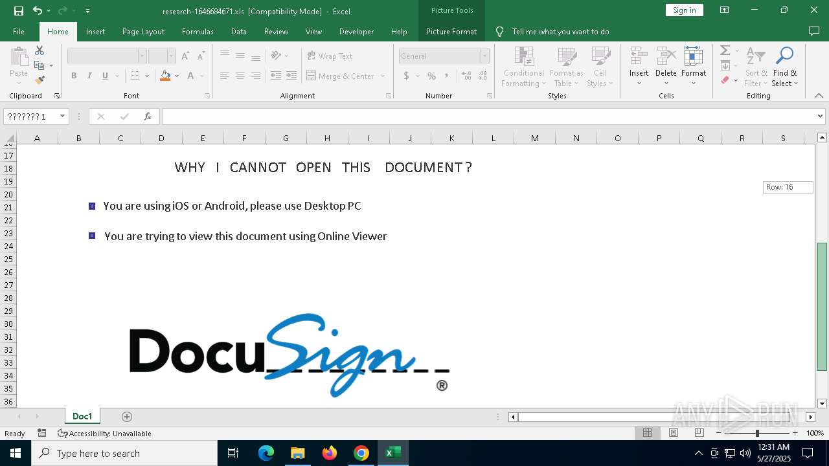Apply the Fill Color bucket
This screenshot has width=829, height=466.
[165, 76]
